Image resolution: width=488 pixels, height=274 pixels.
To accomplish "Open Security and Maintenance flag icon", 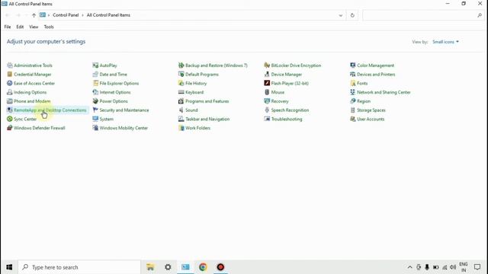I will [95, 110].
